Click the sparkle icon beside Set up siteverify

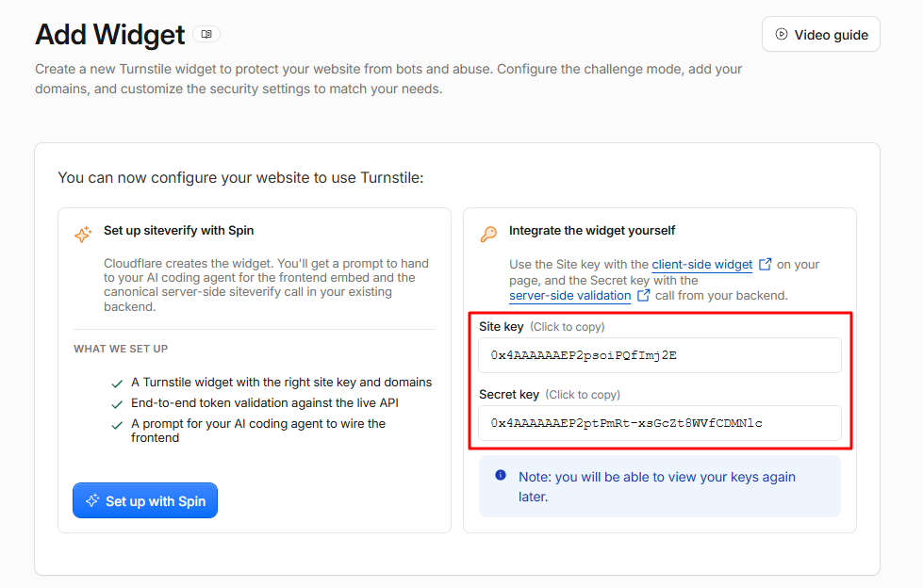83,234
